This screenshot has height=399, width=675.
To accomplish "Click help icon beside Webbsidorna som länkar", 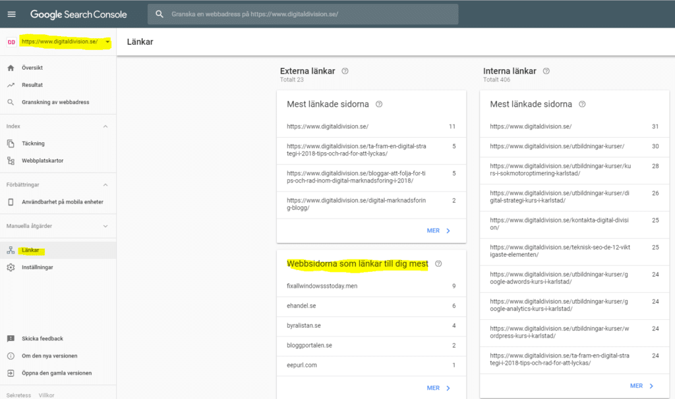I will coord(438,263).
